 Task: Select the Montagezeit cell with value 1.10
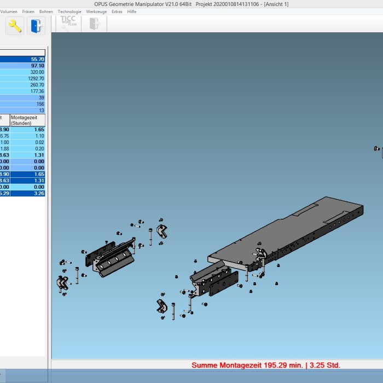(27, 136)
